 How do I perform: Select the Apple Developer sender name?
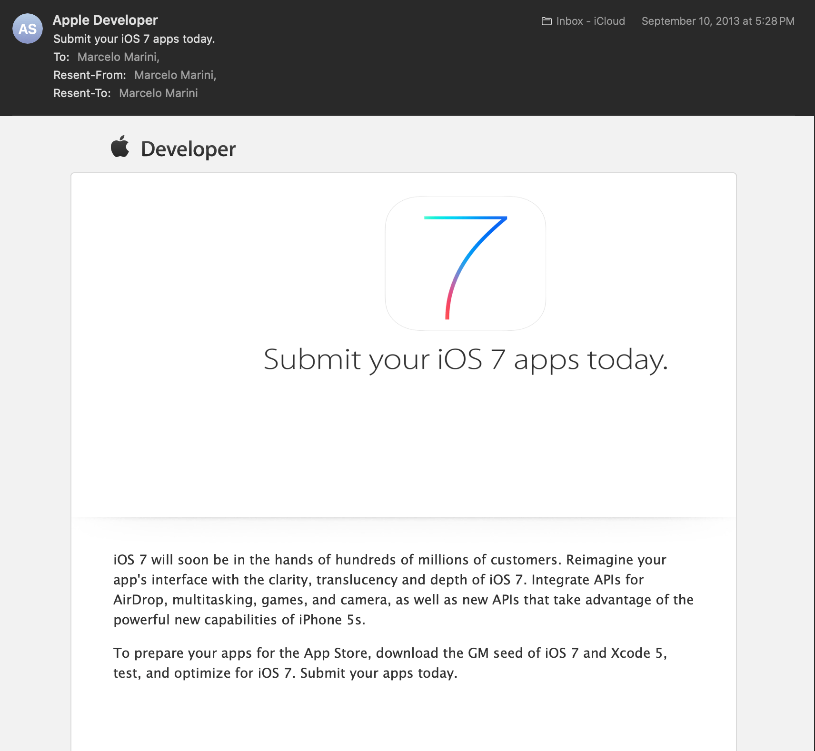click(x=105, y=20)
